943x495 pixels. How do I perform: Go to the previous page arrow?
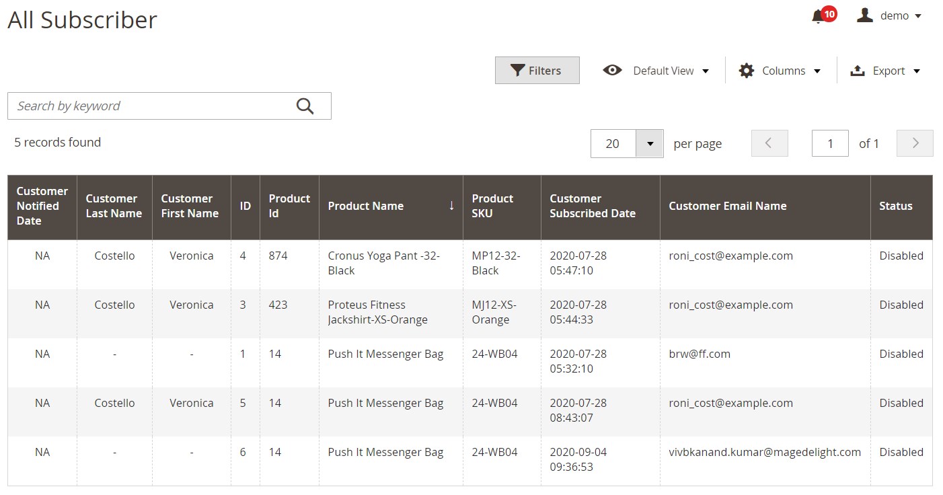pos(769,143)
